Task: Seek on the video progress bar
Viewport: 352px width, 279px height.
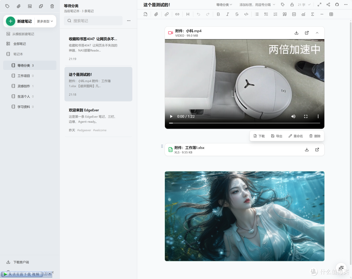Action: pyautogui.click(x=244, y=123)
